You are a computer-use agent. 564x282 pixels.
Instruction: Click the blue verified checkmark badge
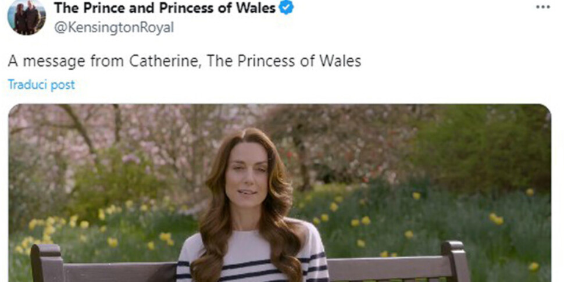coord(287,7)
